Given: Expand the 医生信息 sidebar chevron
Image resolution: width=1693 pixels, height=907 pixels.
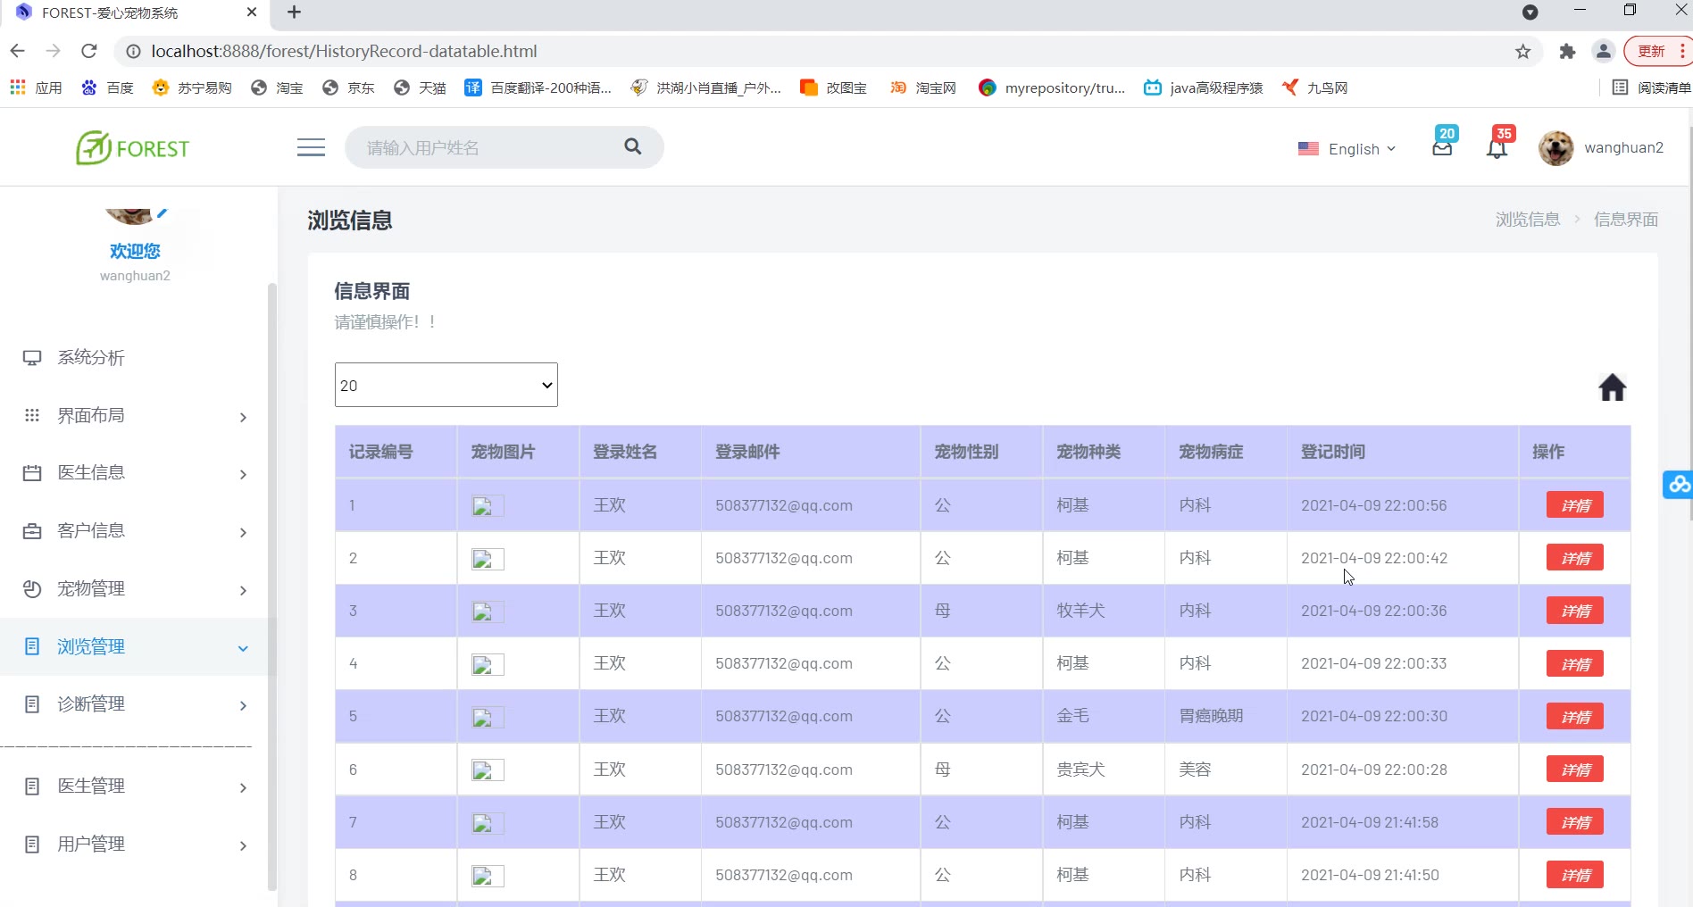Looking at the screenshot, I should 243,474.
